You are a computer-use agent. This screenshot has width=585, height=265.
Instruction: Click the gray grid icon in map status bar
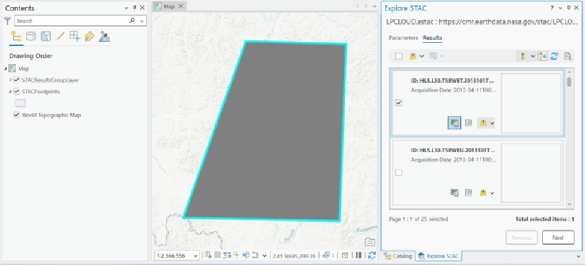tap(217, 255)
